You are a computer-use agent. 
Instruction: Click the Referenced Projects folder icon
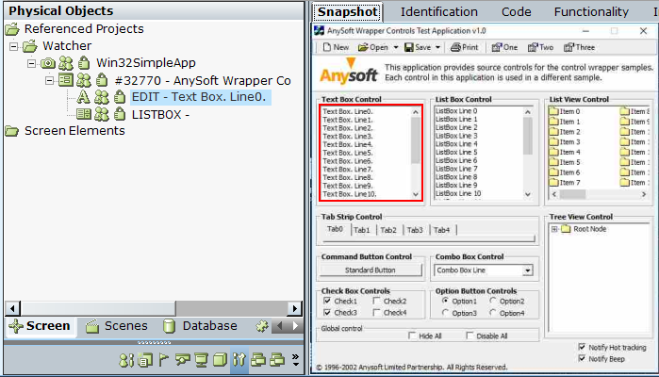(x=12, y=29)
